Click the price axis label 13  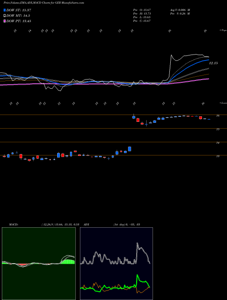pos(217,156)
